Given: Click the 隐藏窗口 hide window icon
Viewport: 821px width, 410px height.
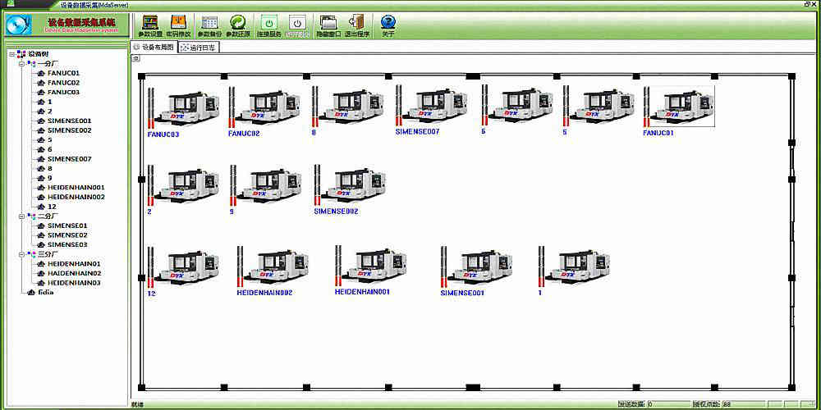Looking at the screenshot, I should coord(328,22).
